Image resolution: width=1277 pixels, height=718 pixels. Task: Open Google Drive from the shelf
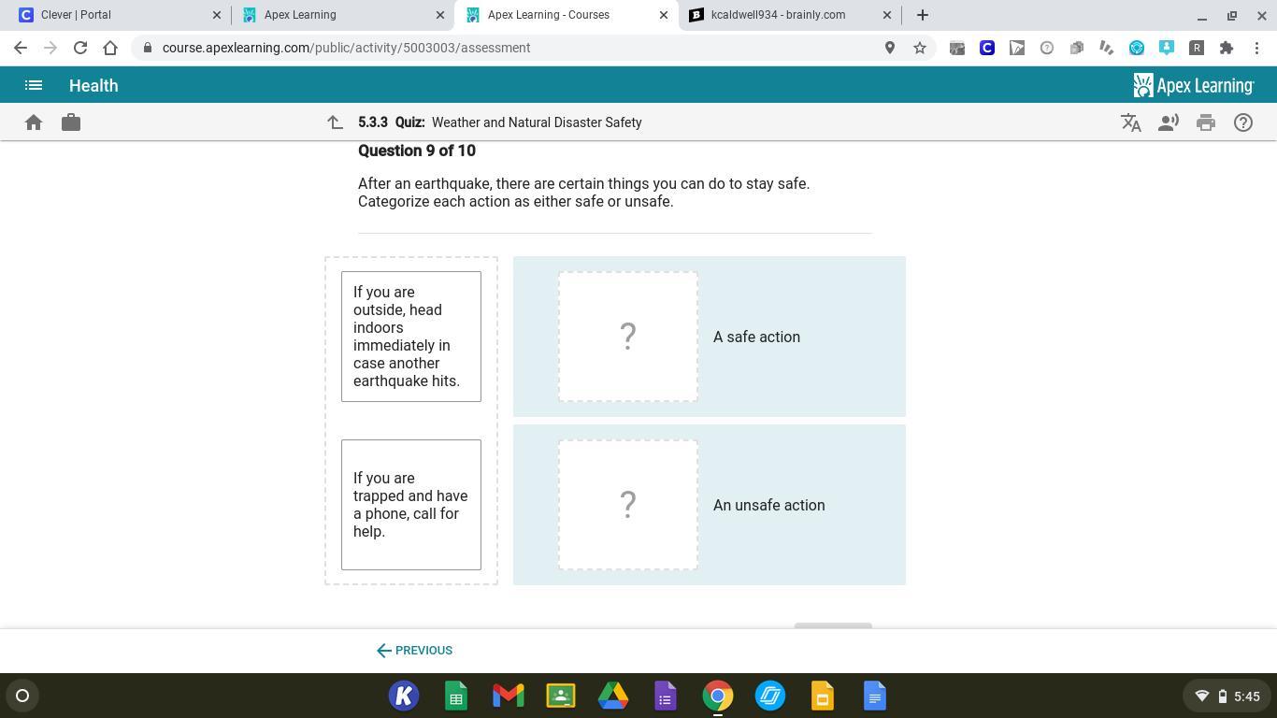pyautogui.click(x=613, y=696)
